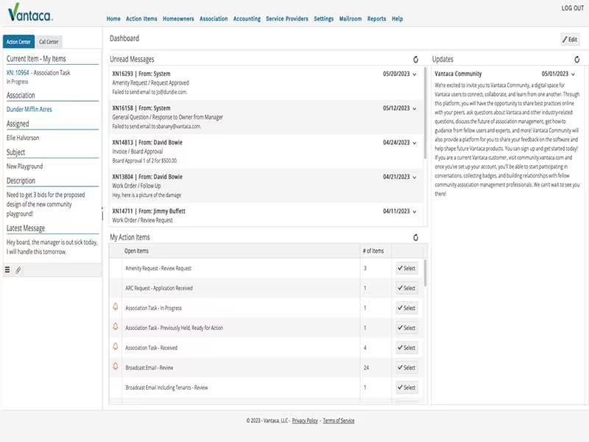
Task: Open the Accounting menu
Action: [x=247, y=19]
